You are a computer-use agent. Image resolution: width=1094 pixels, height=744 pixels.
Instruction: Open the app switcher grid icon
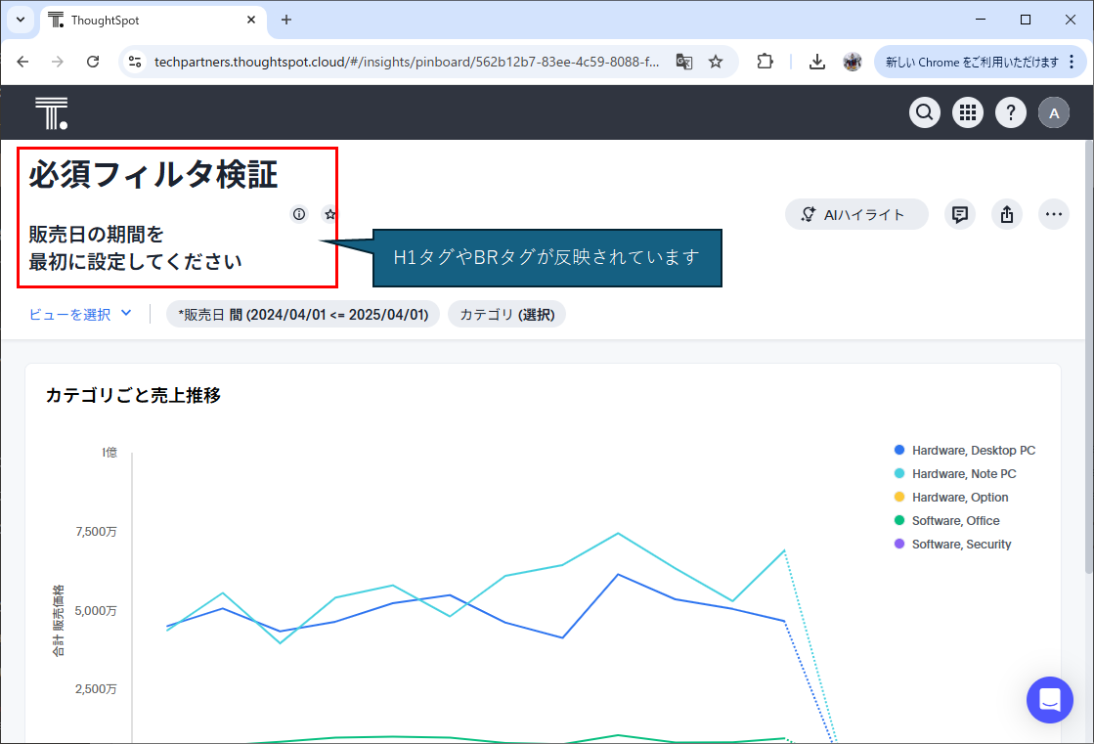[x=968, y=113]
